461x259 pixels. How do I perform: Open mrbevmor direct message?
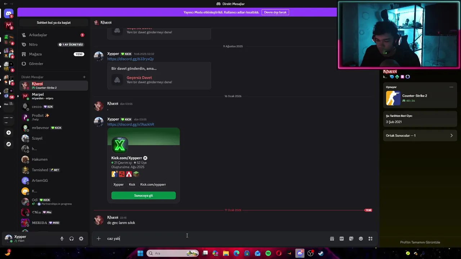pos(54,128)
